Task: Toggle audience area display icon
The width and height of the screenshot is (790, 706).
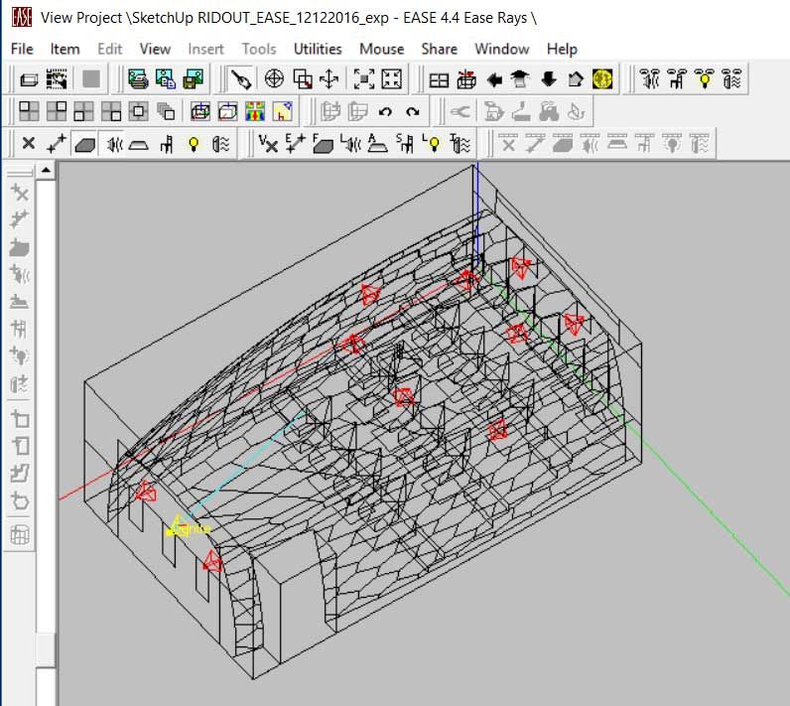Action: coord(139,144)
